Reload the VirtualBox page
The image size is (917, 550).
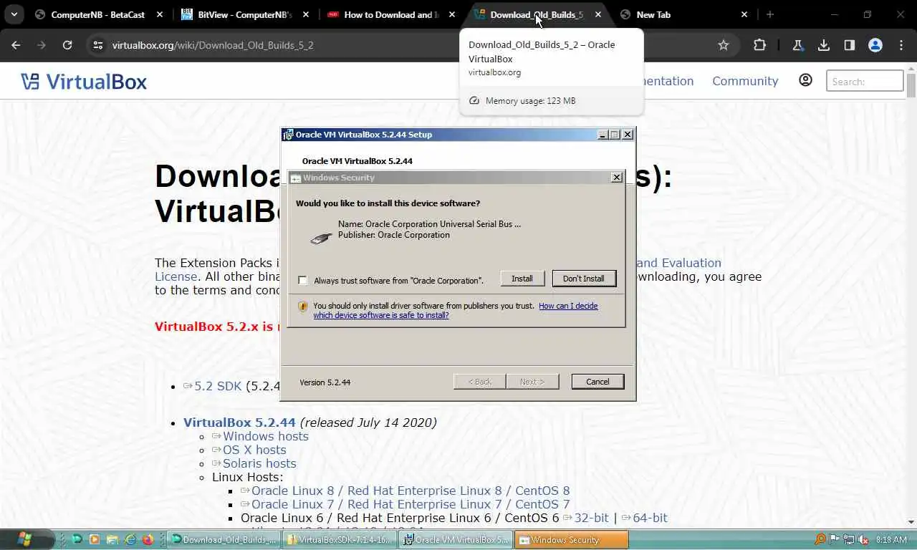[67, 45]
